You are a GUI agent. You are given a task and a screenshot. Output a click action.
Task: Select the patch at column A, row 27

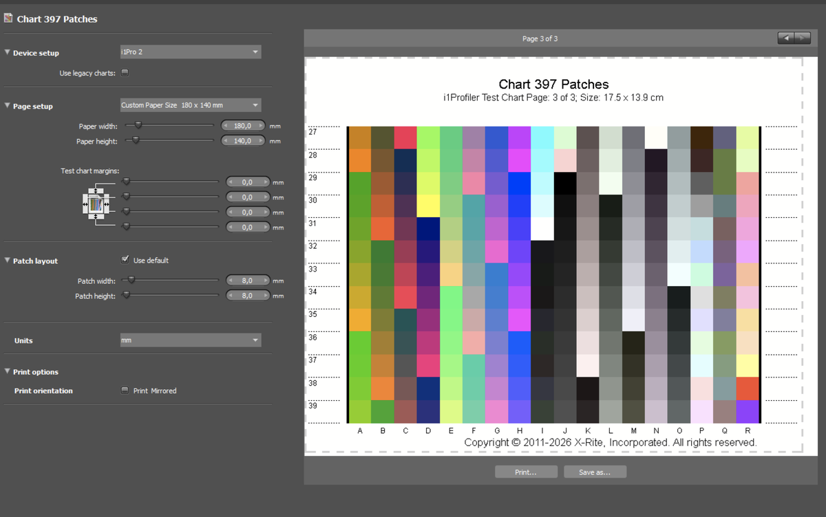point(359,137)
